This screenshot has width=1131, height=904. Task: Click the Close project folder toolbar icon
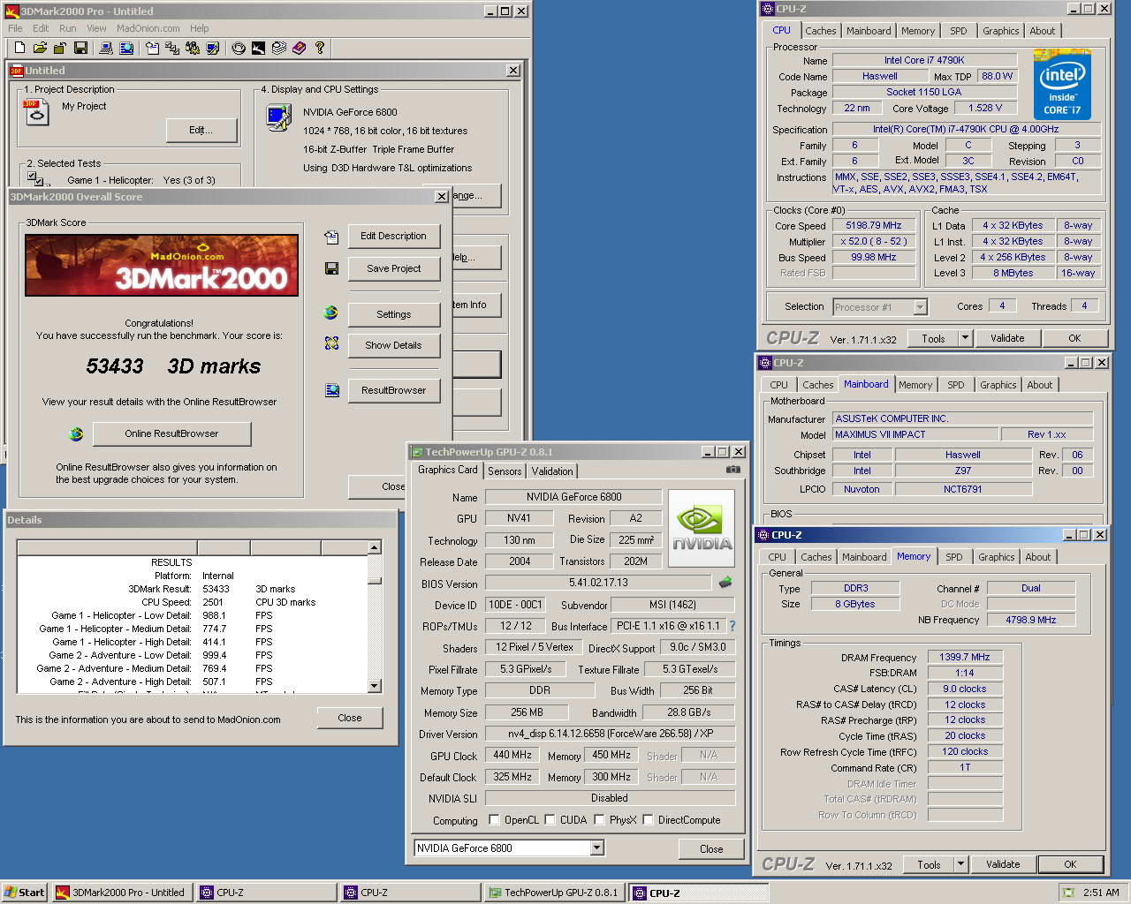[60, 48]
